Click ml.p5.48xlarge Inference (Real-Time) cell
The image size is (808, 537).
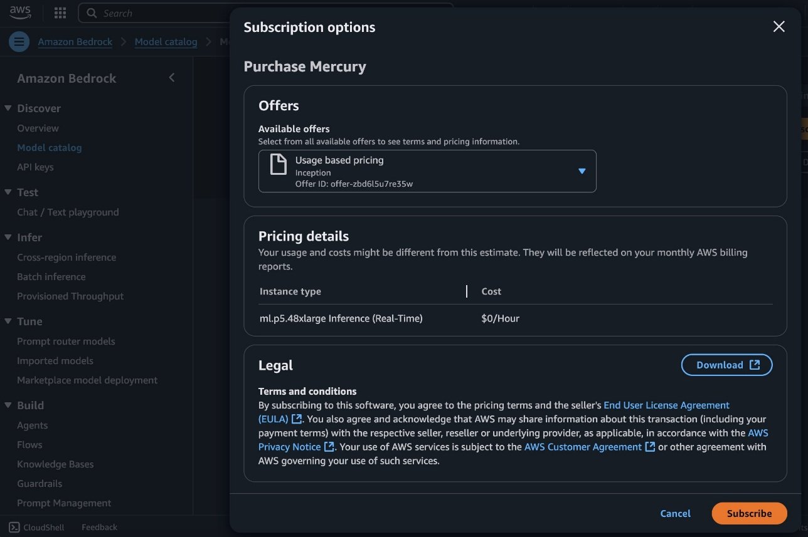point(341,318)
